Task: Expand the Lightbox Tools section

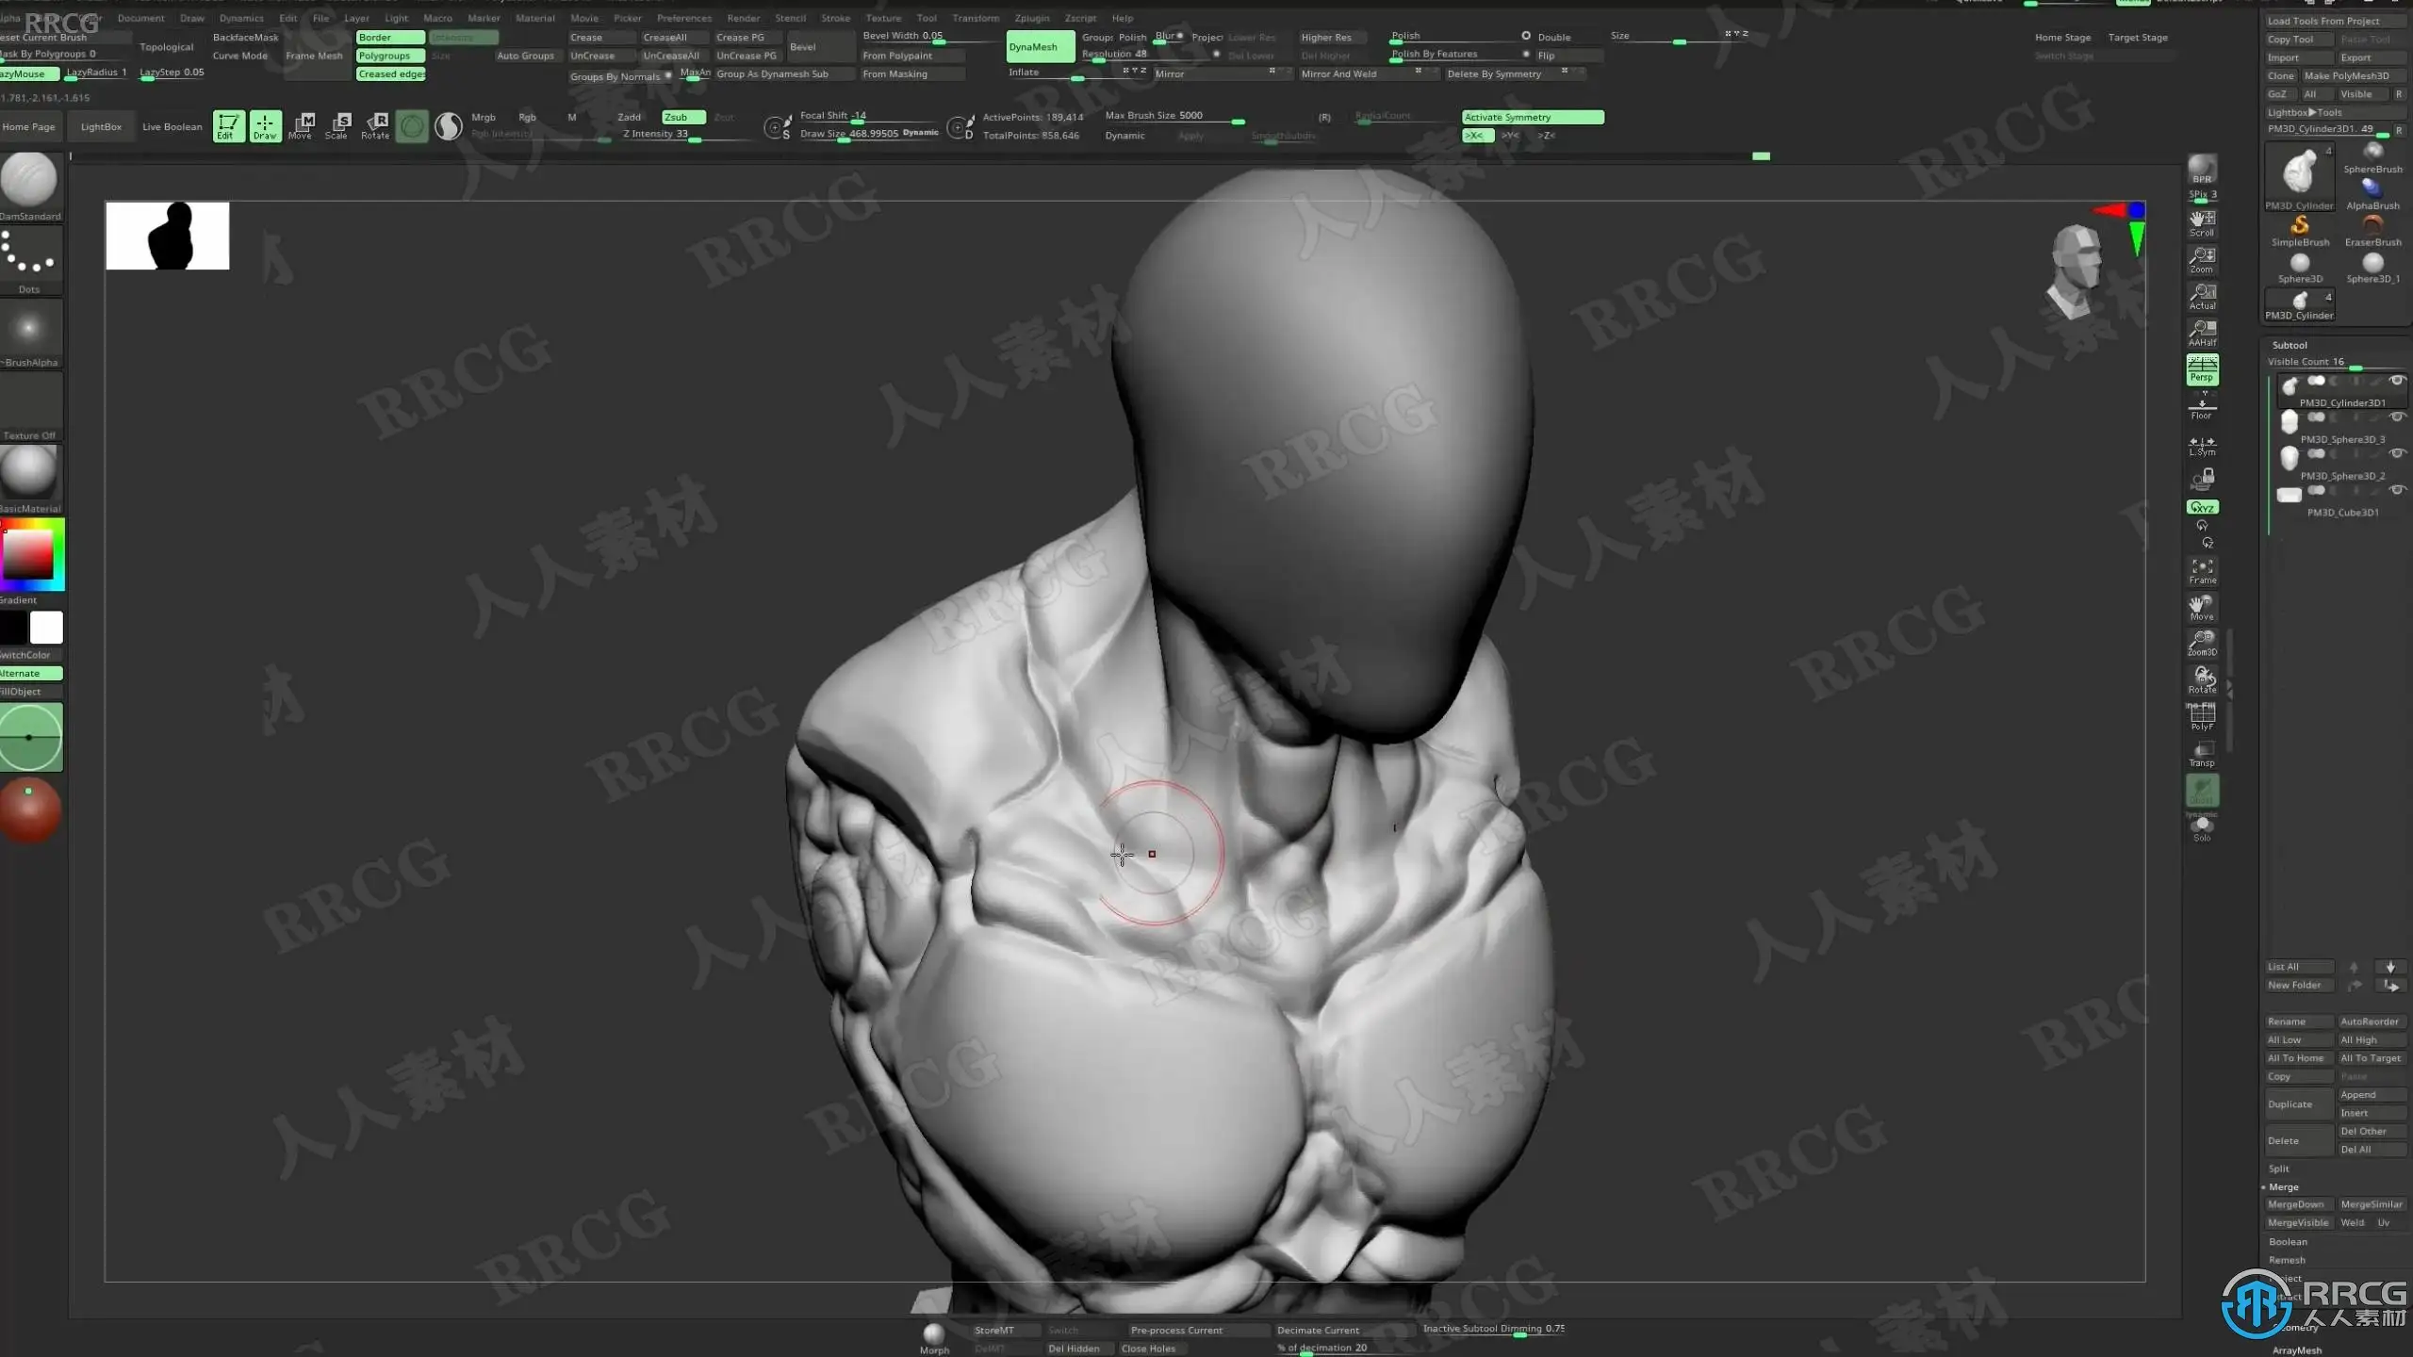Action: (2304, 112)
